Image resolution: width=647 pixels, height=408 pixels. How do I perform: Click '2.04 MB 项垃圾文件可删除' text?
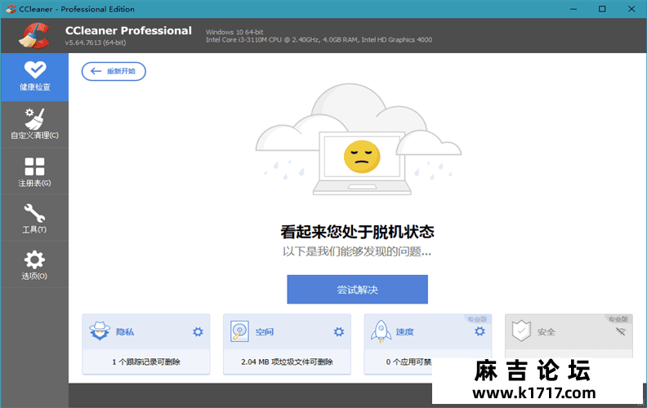pos(287,361)
